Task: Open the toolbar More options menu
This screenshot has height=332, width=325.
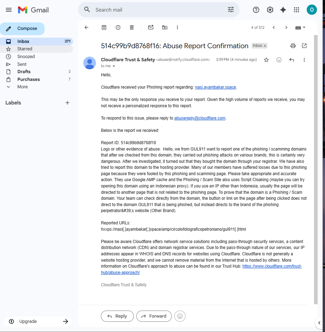Action: point(177,27)
